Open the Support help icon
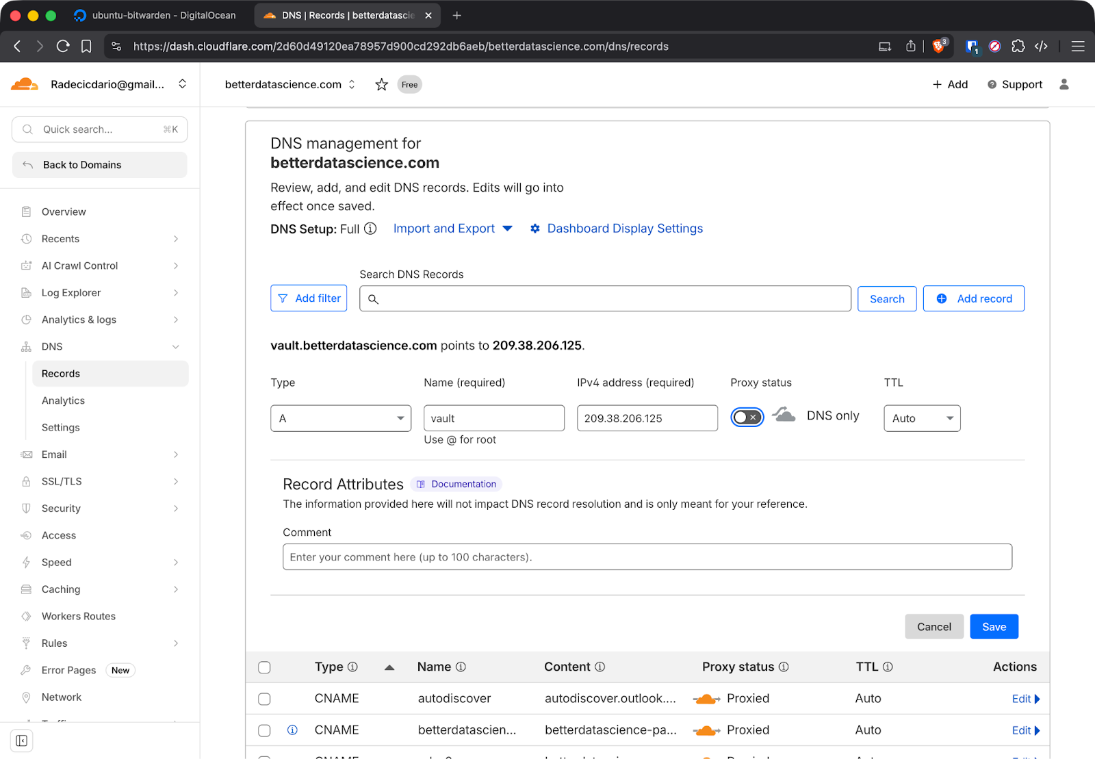Screen dimensions: 1095x759 [992, 84]
